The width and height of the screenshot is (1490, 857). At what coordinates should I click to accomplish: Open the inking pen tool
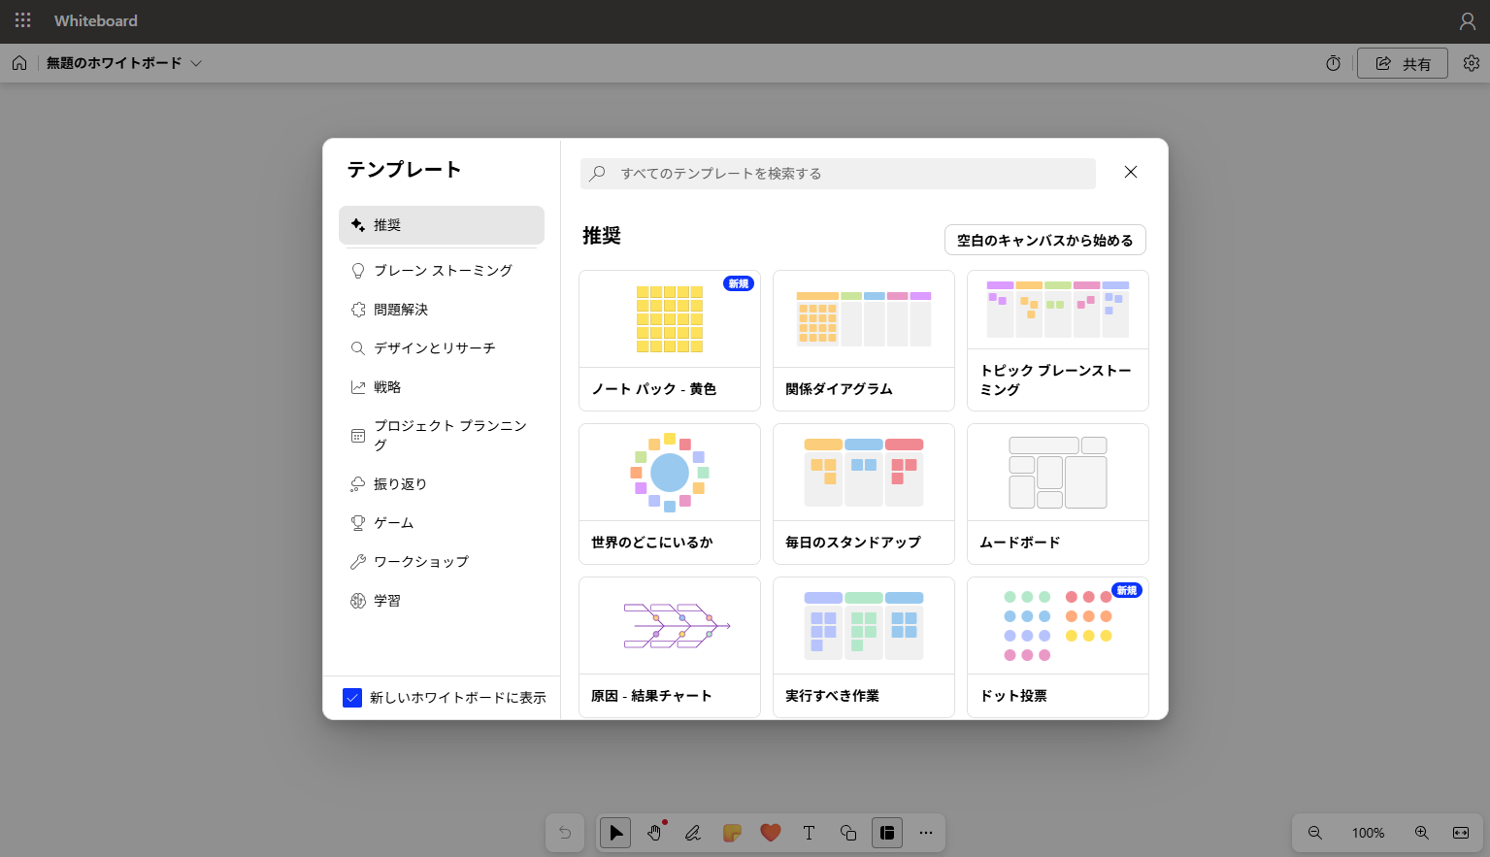[x=692, y=832]
